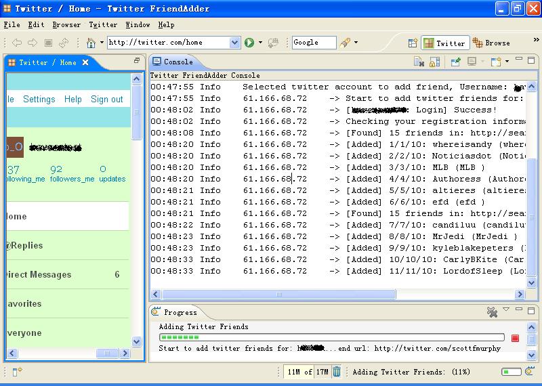
Task: Open the search engine dropdown arrow
Action: [356, 43]
